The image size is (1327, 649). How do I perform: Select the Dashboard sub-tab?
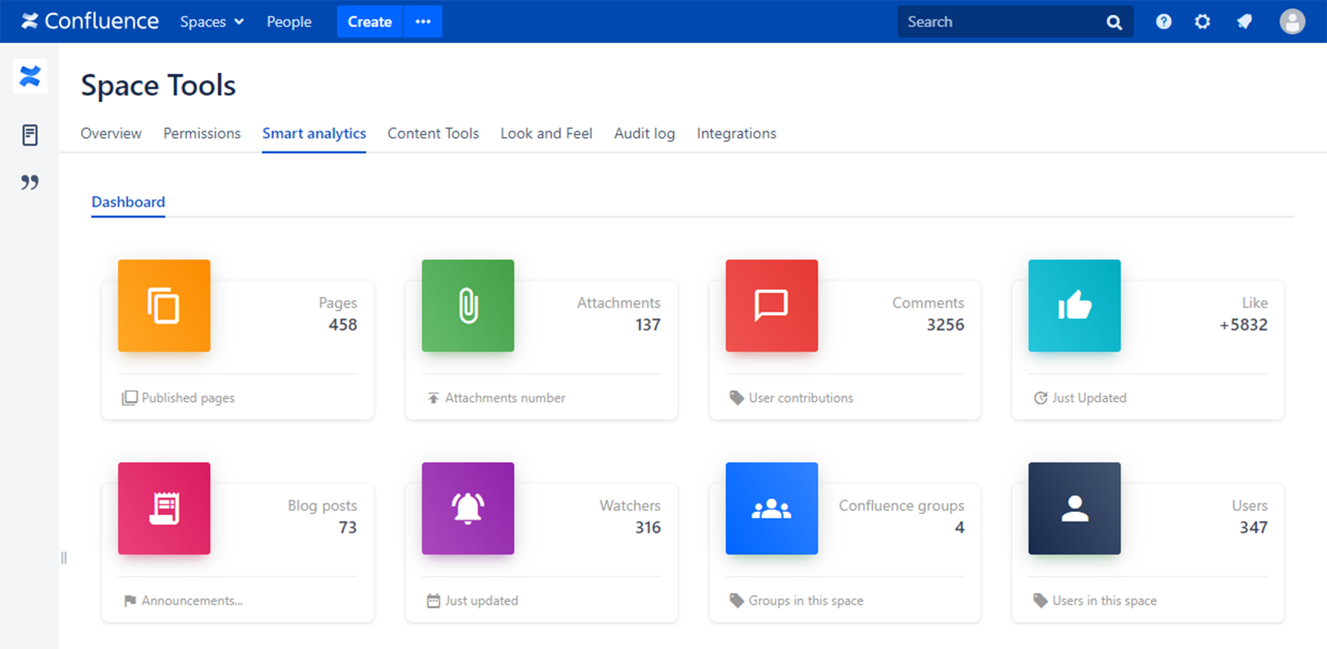point(128,202)
